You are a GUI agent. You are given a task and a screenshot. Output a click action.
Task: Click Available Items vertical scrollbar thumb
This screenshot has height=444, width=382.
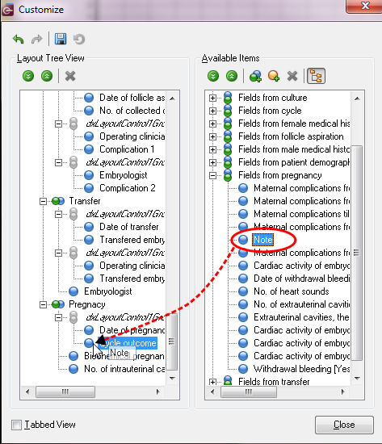click(357, 253)
